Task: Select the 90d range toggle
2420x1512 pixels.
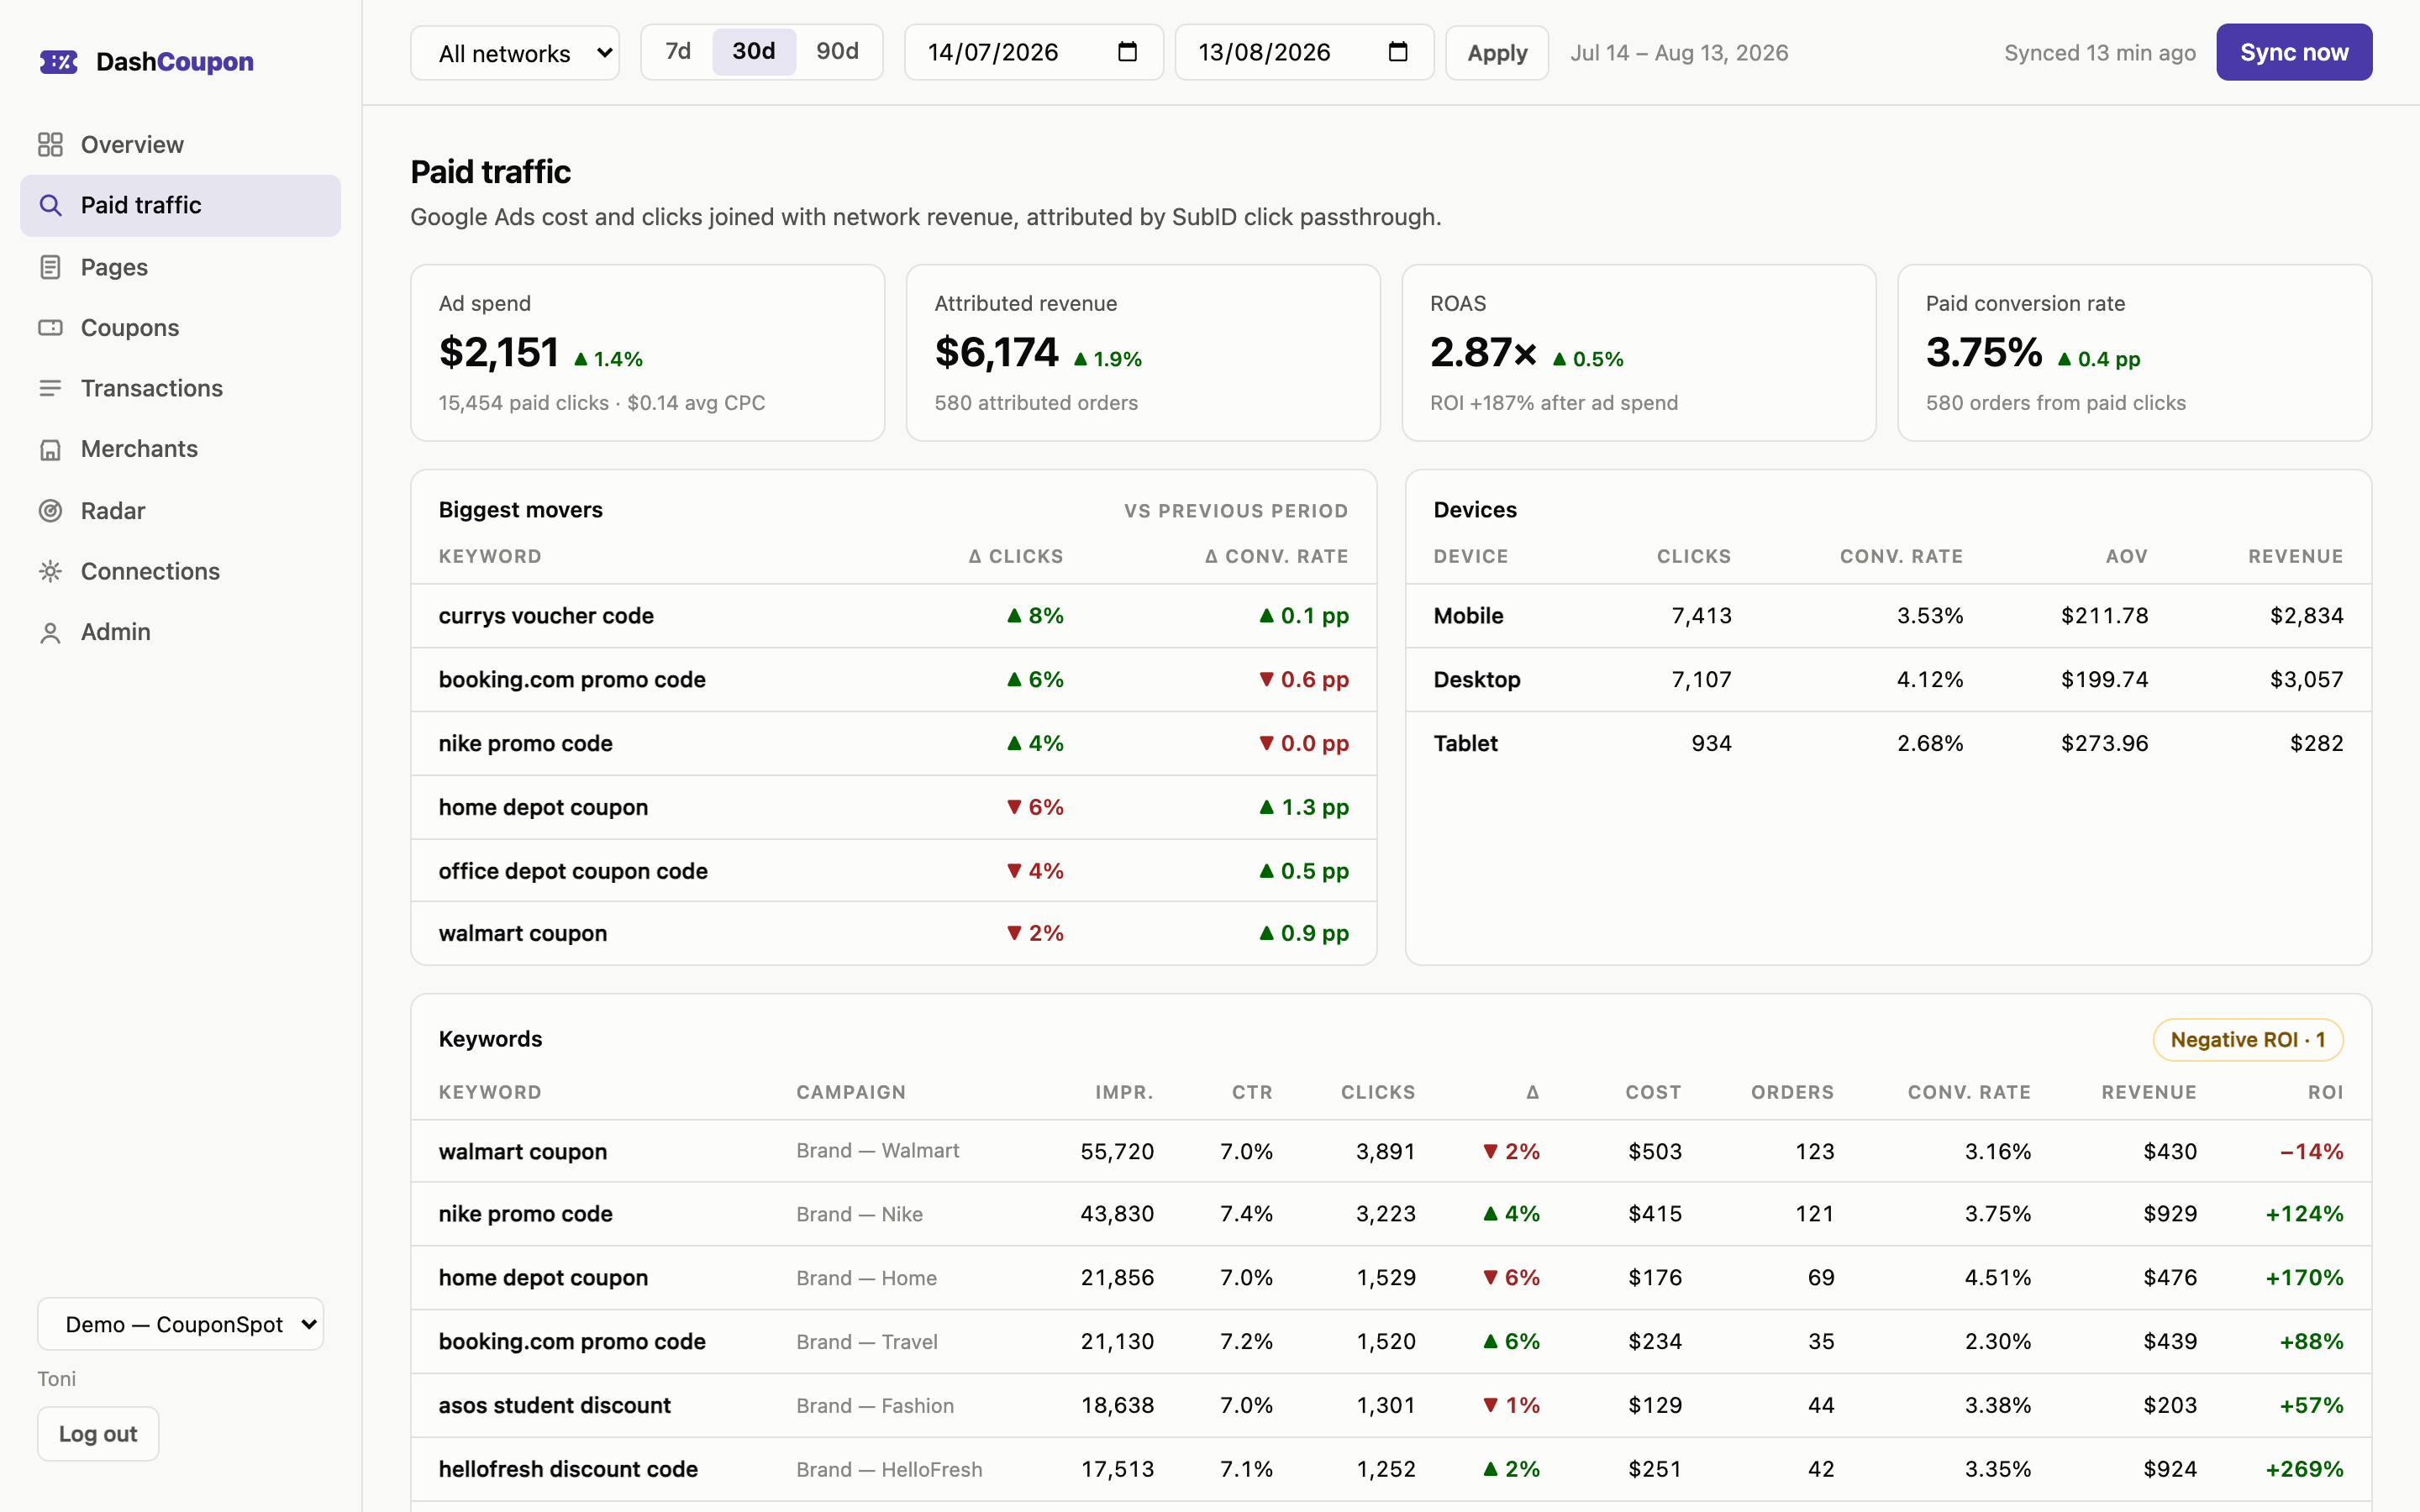Action: (x=837, y=52)
